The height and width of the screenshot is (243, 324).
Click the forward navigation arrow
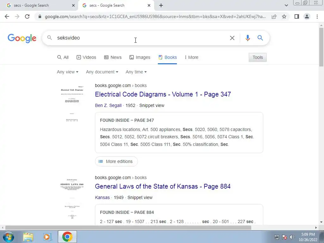17,16
